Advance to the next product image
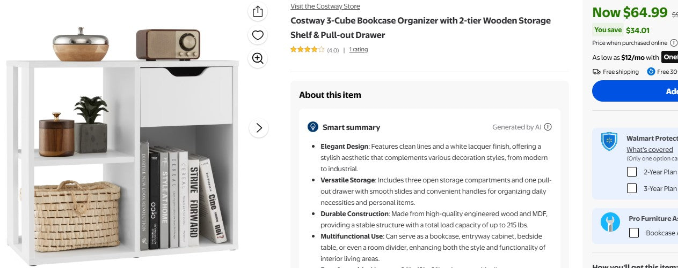678x268 pixels. pos(259,128)
